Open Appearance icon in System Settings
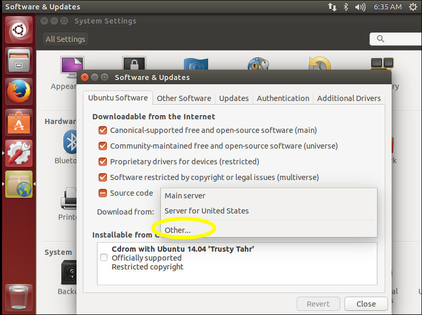The image size is (422, 315). [x=72, y=67]
